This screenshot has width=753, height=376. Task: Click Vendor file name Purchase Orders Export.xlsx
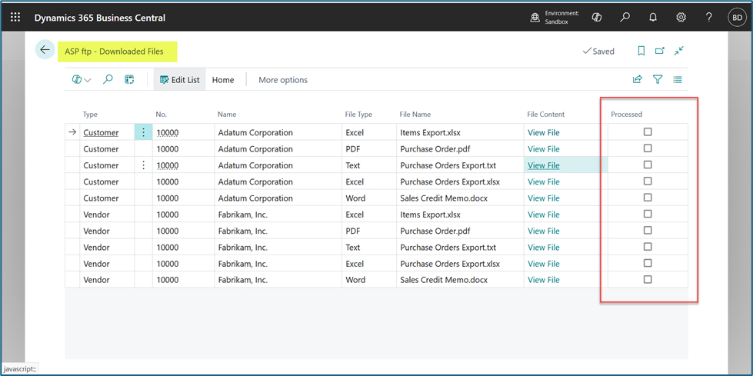(x=450, y=263)
